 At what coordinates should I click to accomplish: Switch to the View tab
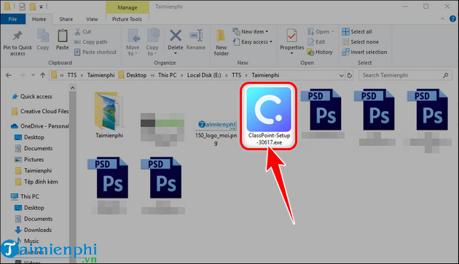92,19
